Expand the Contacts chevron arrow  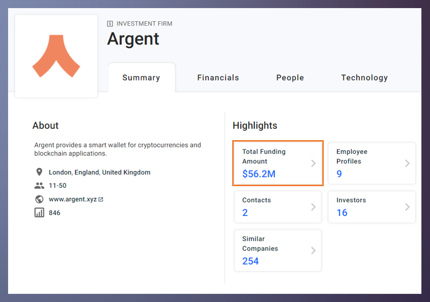313,207
